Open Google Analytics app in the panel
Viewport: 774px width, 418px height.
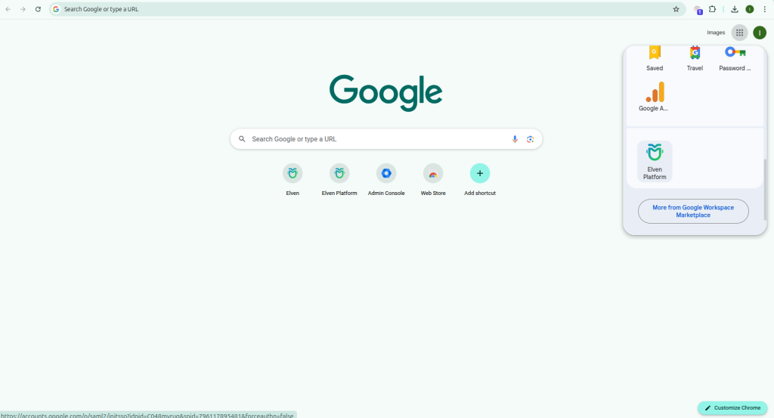click(x=655, y=97)
